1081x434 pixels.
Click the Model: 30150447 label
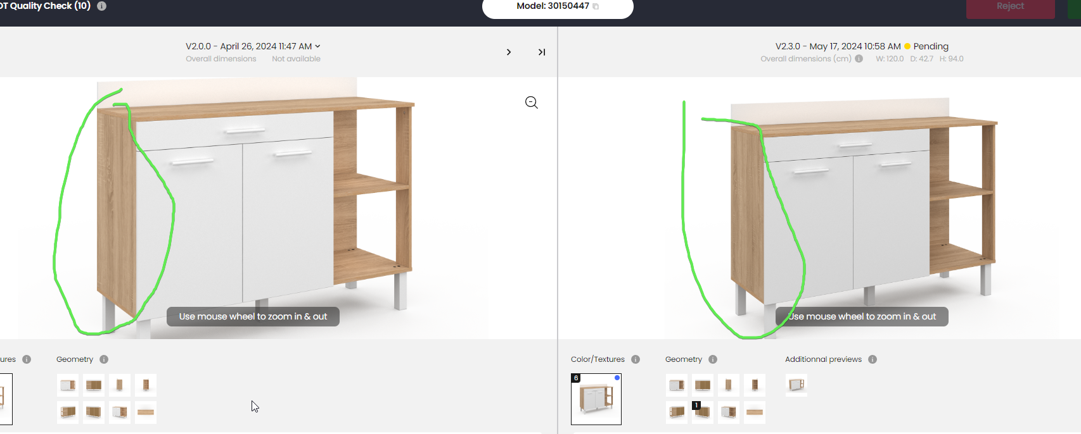coord(553,6)
